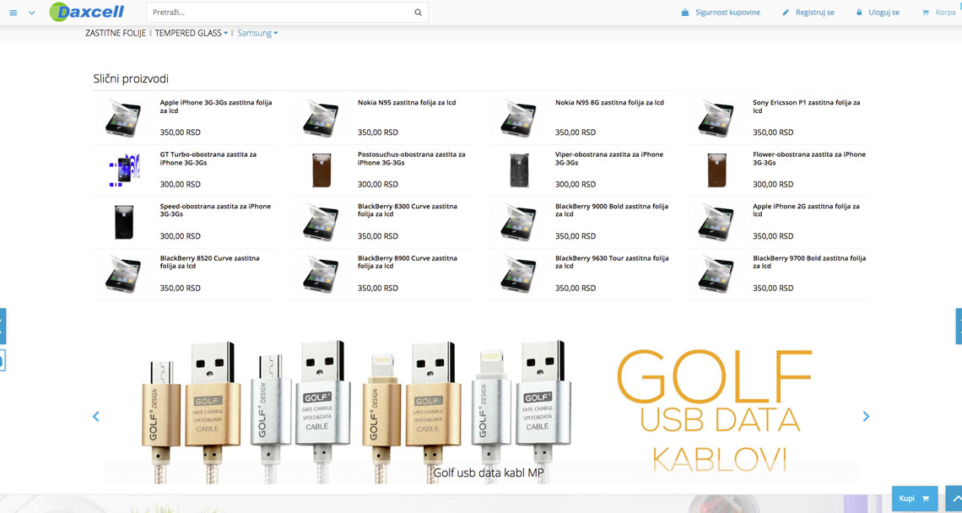Open ZASTITNE FOLIJE menu item
The width and height of the screenshot is (962, 513).
pos(116,33)
